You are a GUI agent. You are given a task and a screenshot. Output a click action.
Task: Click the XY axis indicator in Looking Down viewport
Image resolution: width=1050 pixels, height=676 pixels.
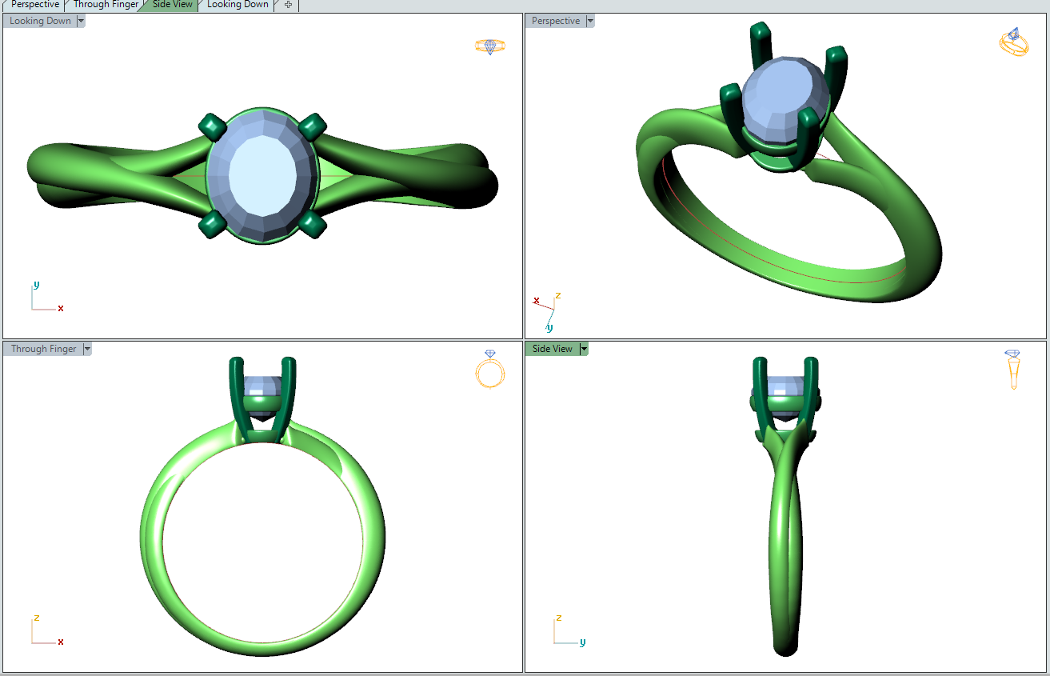coord(46,298)
